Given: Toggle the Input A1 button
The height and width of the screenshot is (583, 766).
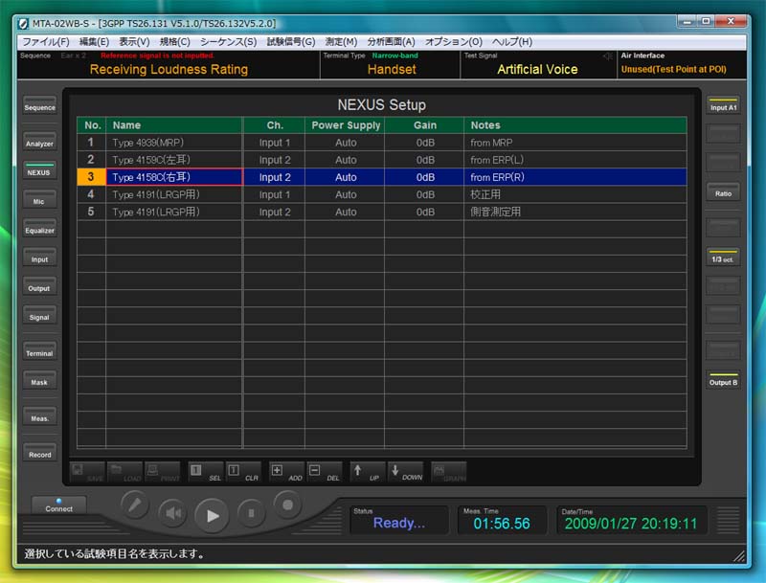Looking at the screenshot, I should [x=723, y=105].
